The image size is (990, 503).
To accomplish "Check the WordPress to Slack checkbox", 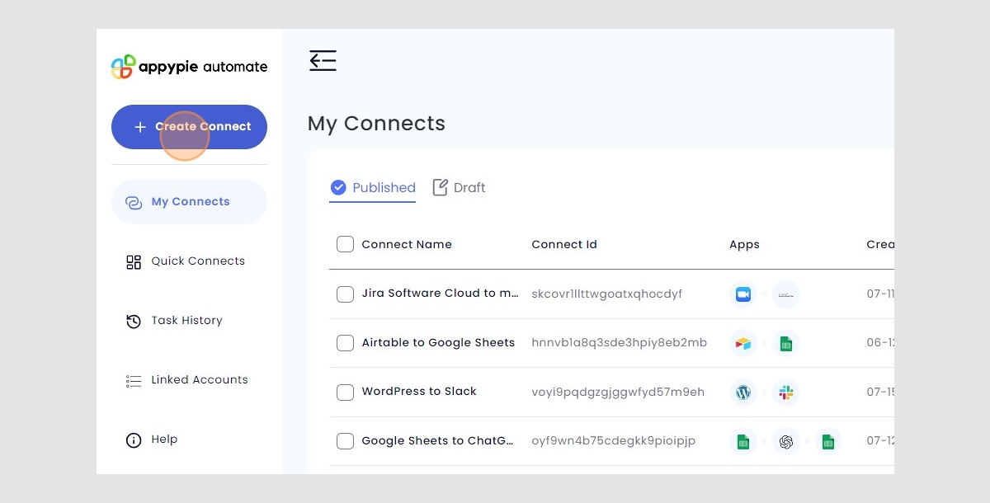I will click(x=345, y=393).
